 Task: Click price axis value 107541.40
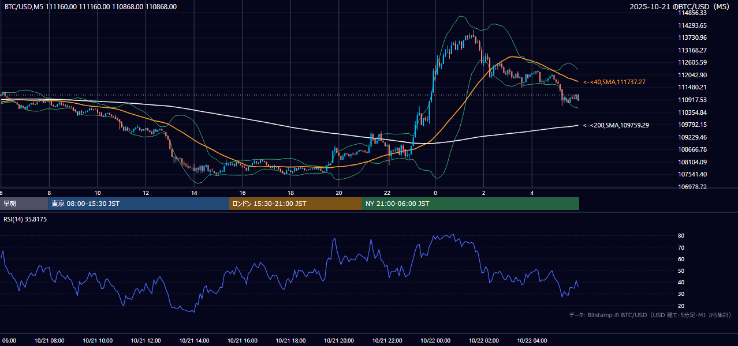coord(692,174)
